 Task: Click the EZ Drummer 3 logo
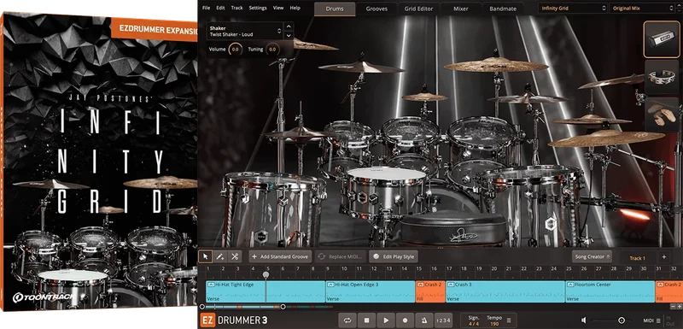click(x=234, y=320)
